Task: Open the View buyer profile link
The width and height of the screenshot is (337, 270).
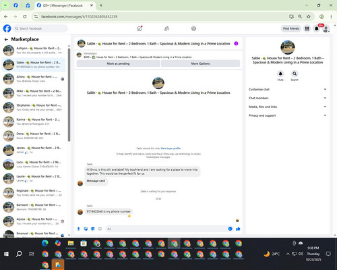Action: [171, 148]
